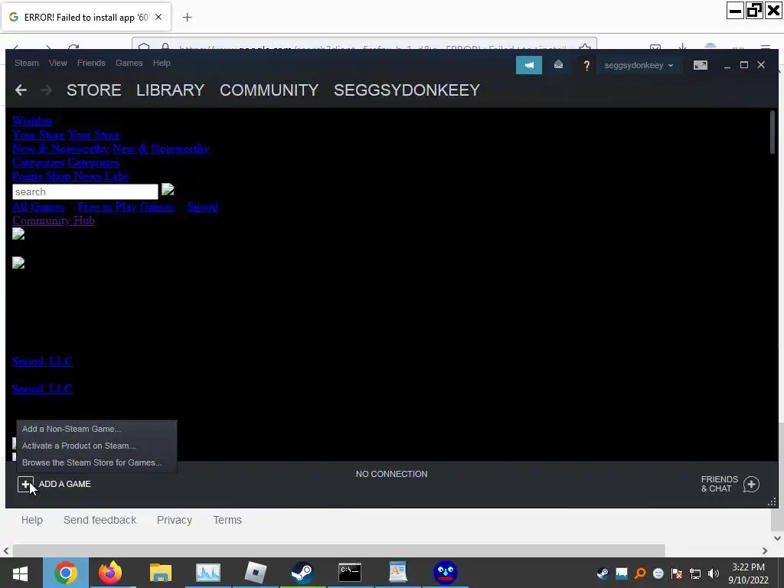Screen dimensions: 784x588
Task: Open File Explorer from the taskbar
Action: 161,573
